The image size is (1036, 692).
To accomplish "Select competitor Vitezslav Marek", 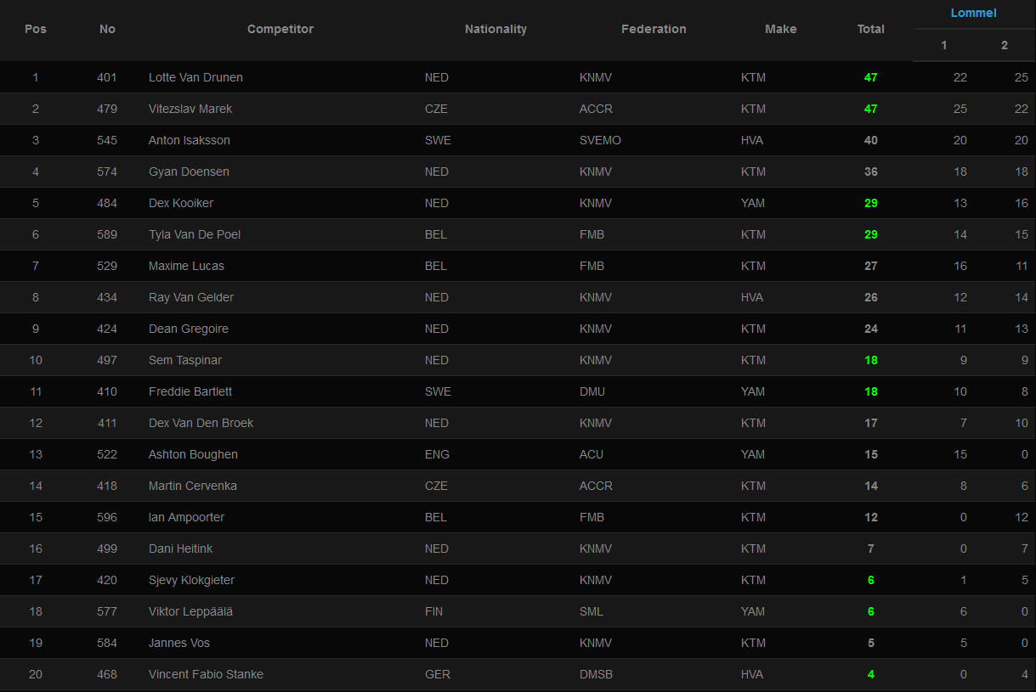I will click(190, 109).
